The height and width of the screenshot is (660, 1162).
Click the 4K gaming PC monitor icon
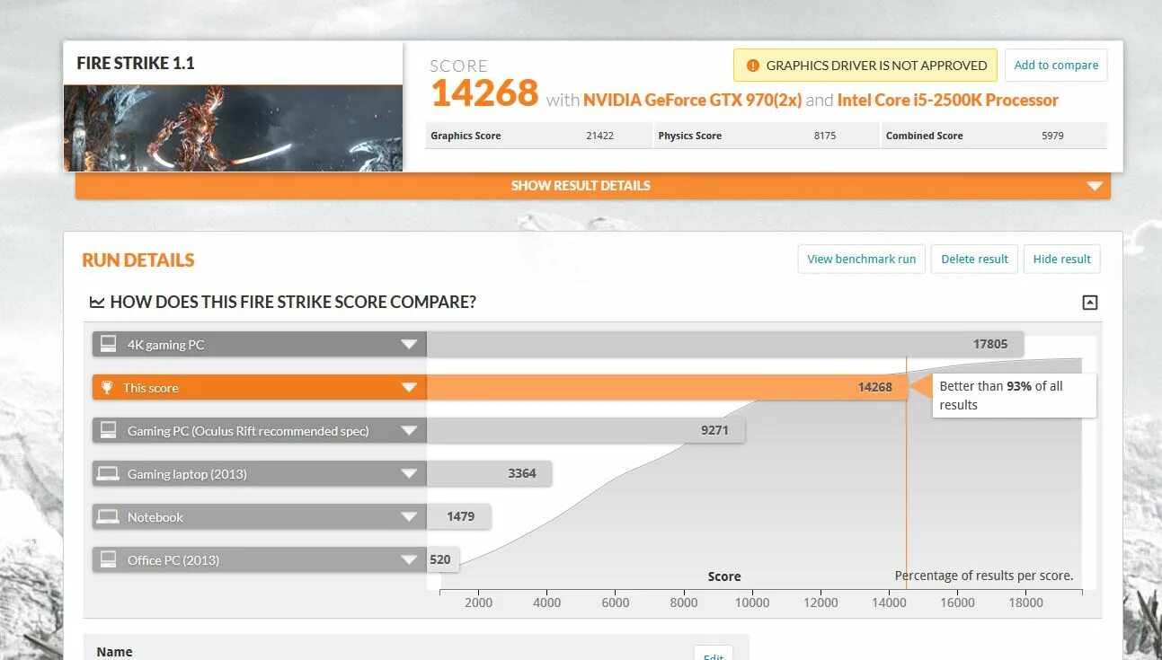pos(109,344)
